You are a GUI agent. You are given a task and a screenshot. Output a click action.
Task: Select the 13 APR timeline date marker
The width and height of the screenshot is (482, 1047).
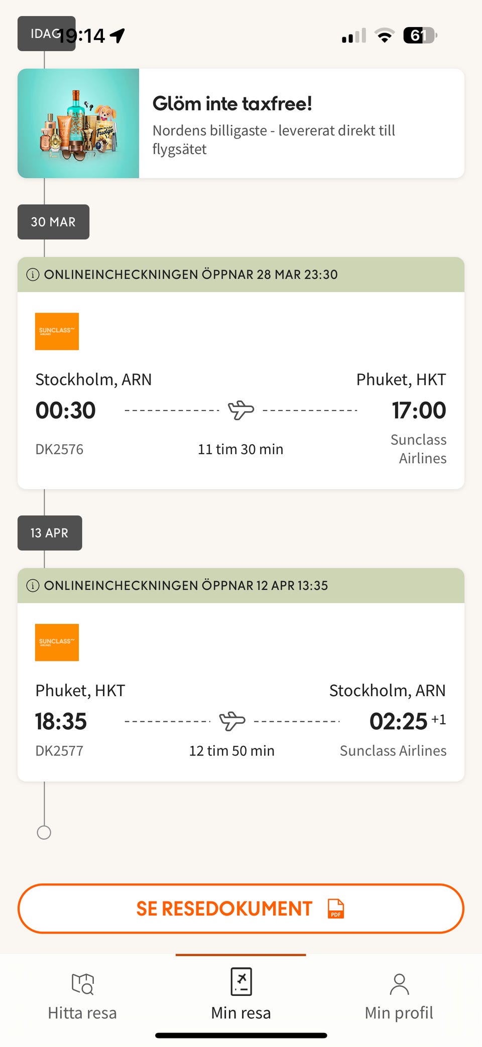point(50,533)
